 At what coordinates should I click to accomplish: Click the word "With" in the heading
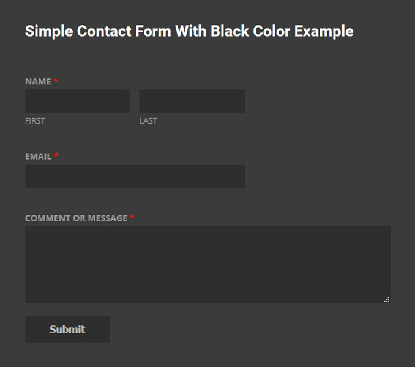[x=191, y=31]
